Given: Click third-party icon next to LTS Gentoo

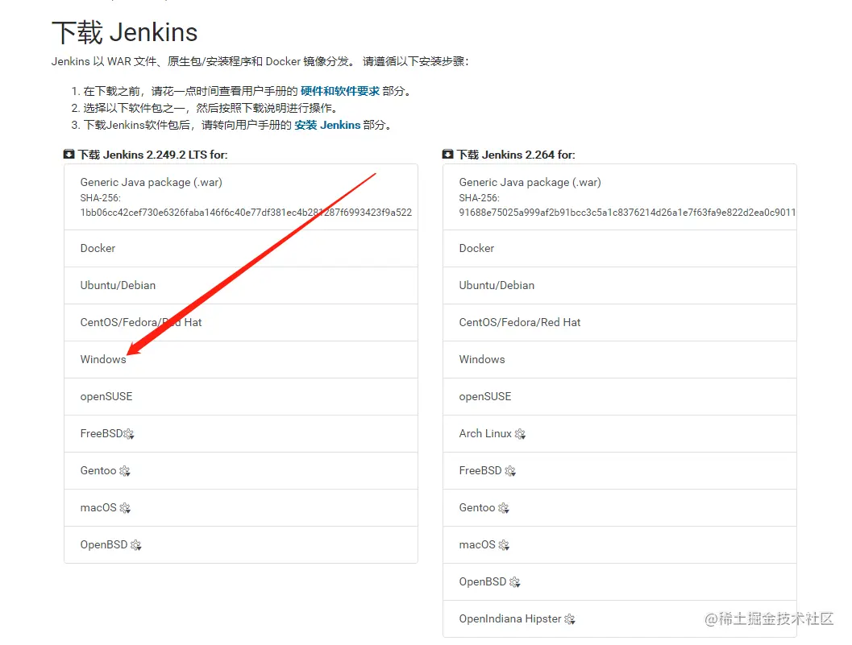Looking at the screenshot, I should click(124, 471).
